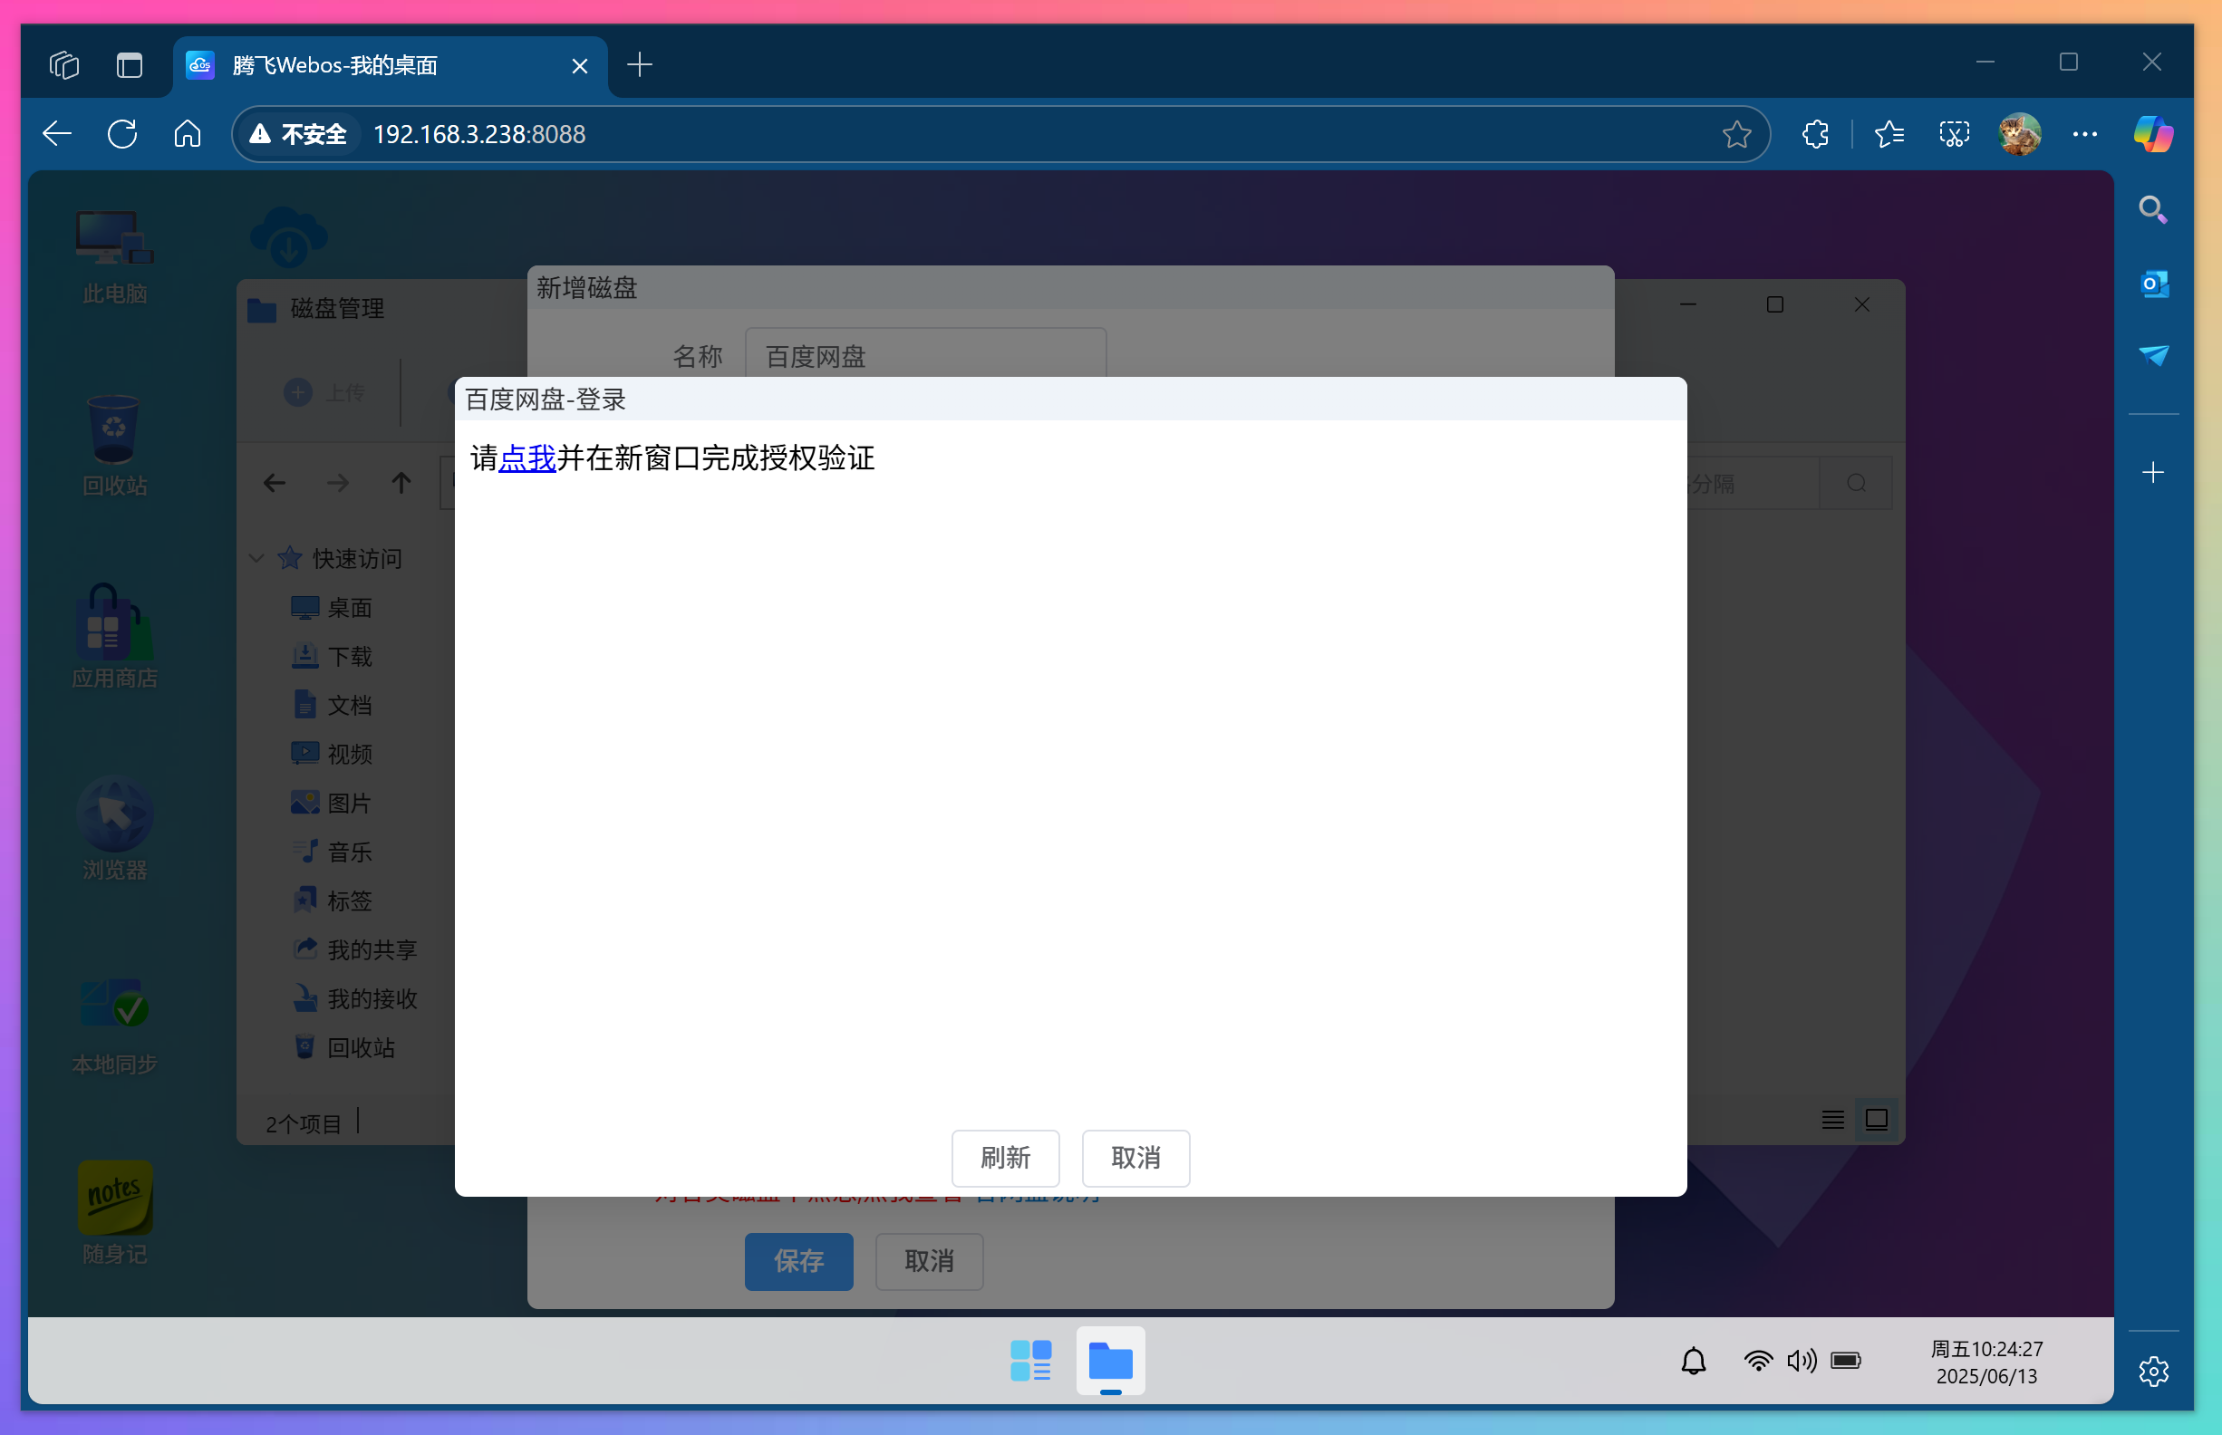Launch 应用商店 from the desktop
2222x1435 pixels.
tap(111, 633)
